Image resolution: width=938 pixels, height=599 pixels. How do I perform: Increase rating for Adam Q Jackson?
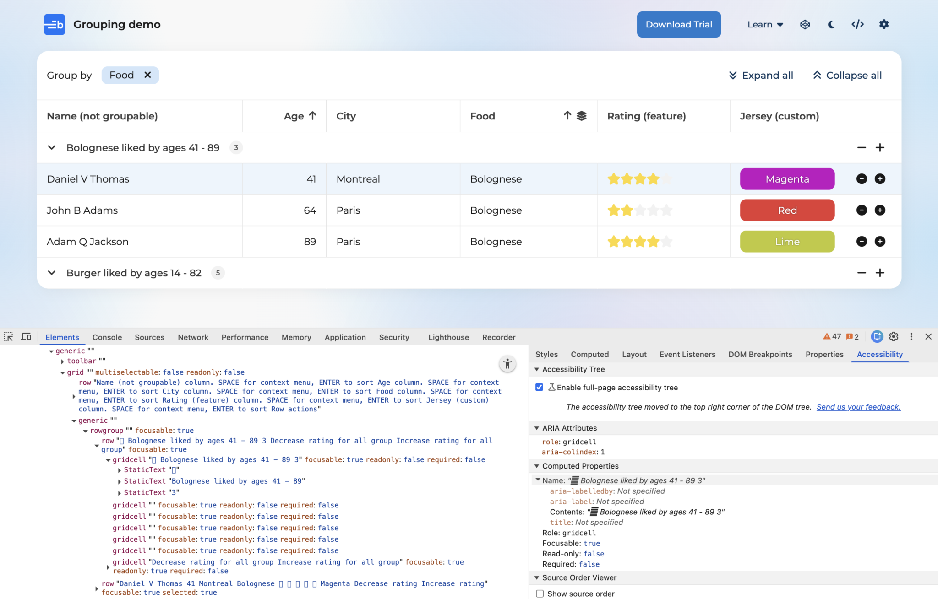pyautogui.click(x=880, y=241)
